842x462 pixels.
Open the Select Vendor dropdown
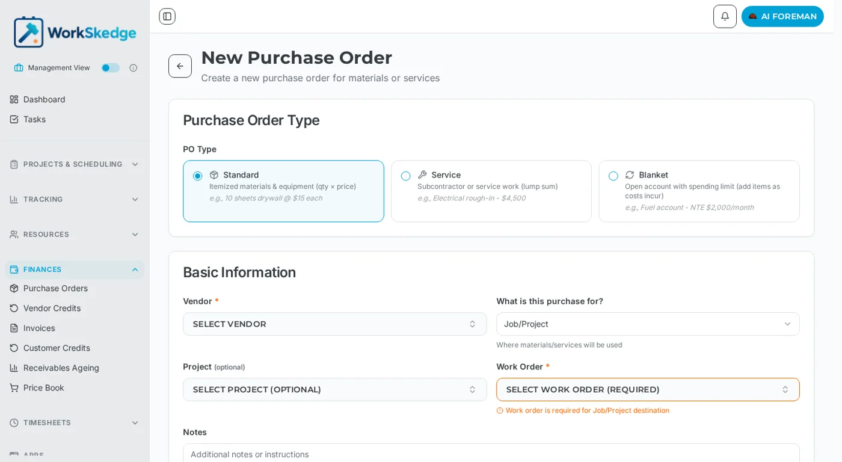point(335,324)
